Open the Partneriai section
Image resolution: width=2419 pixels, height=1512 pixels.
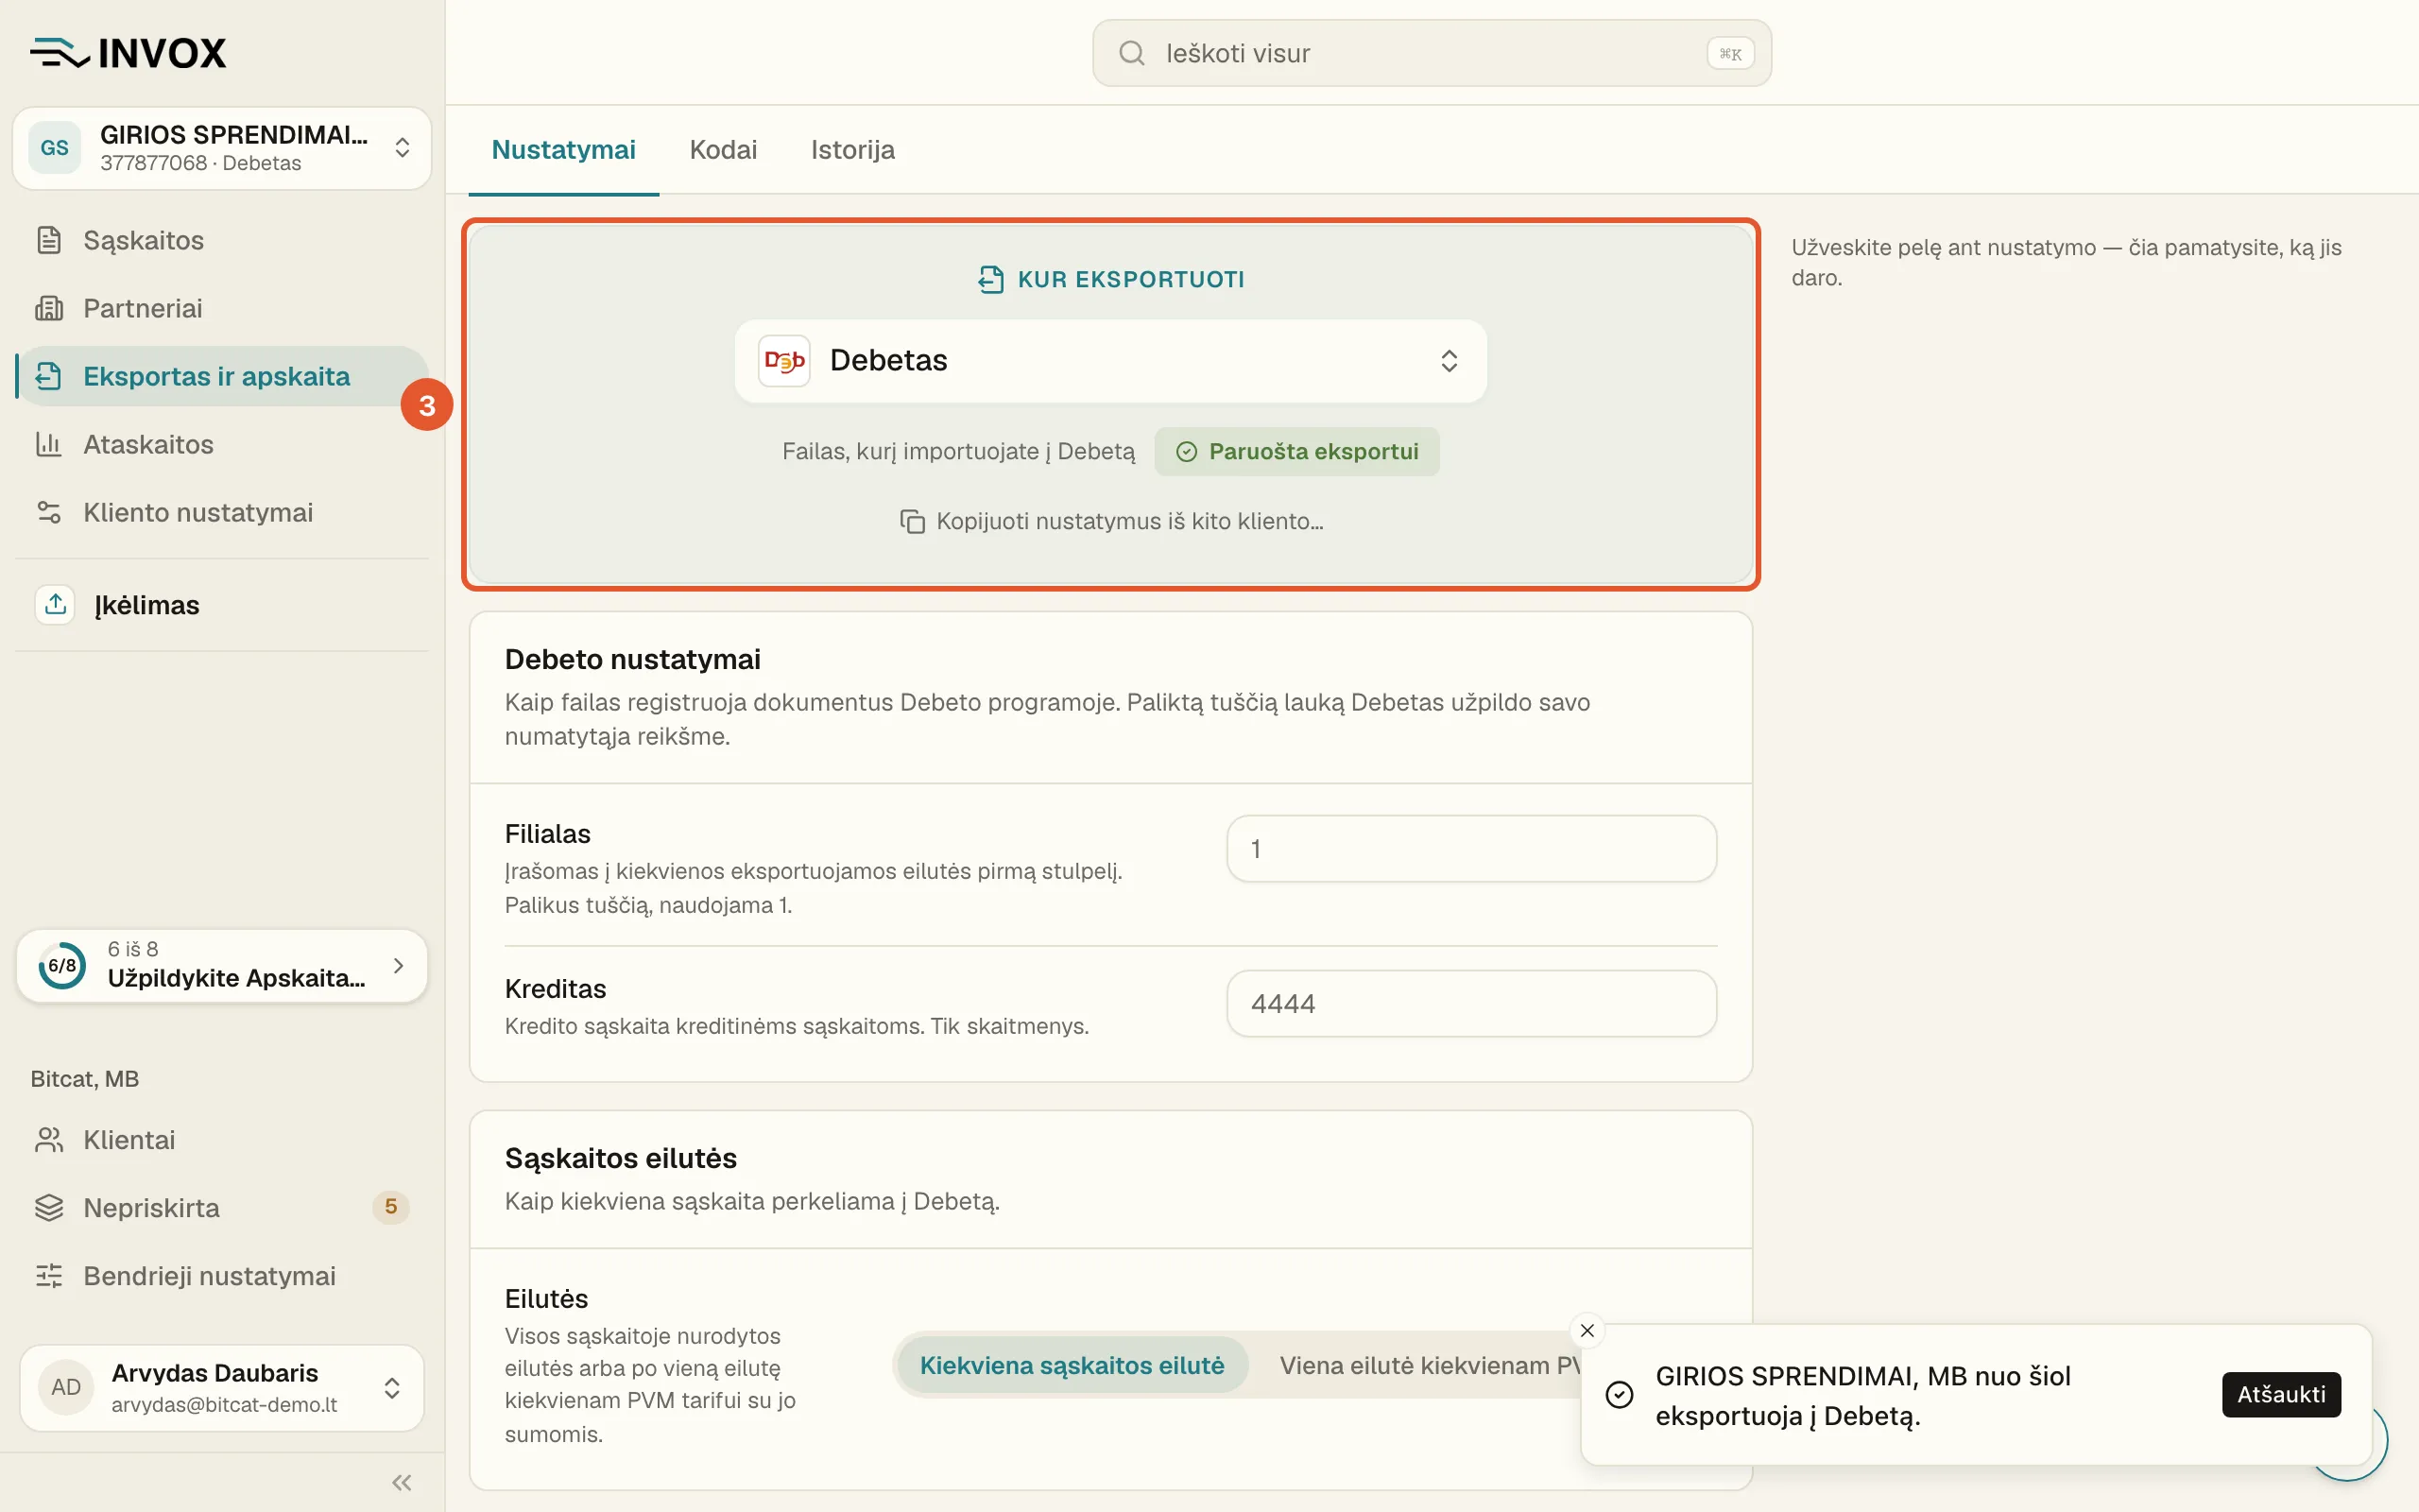tap(222, 308)
